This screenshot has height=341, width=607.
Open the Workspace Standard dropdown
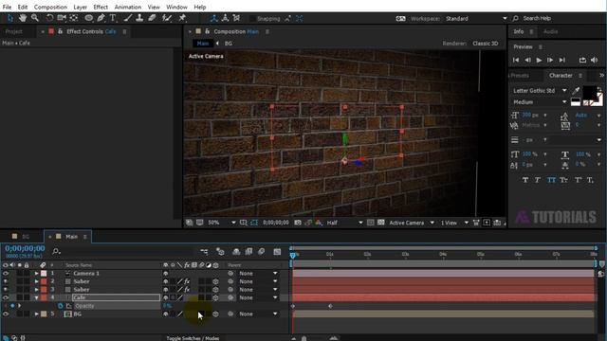pyautogui.click(x=476, y=19)
